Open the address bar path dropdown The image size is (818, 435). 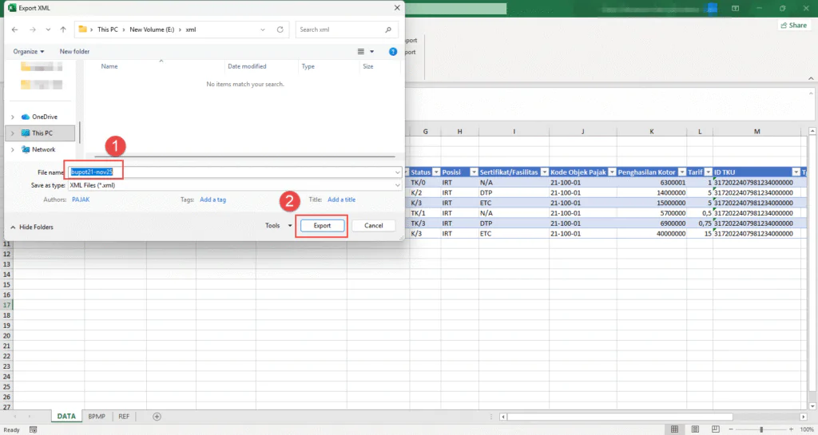(262, 30)
